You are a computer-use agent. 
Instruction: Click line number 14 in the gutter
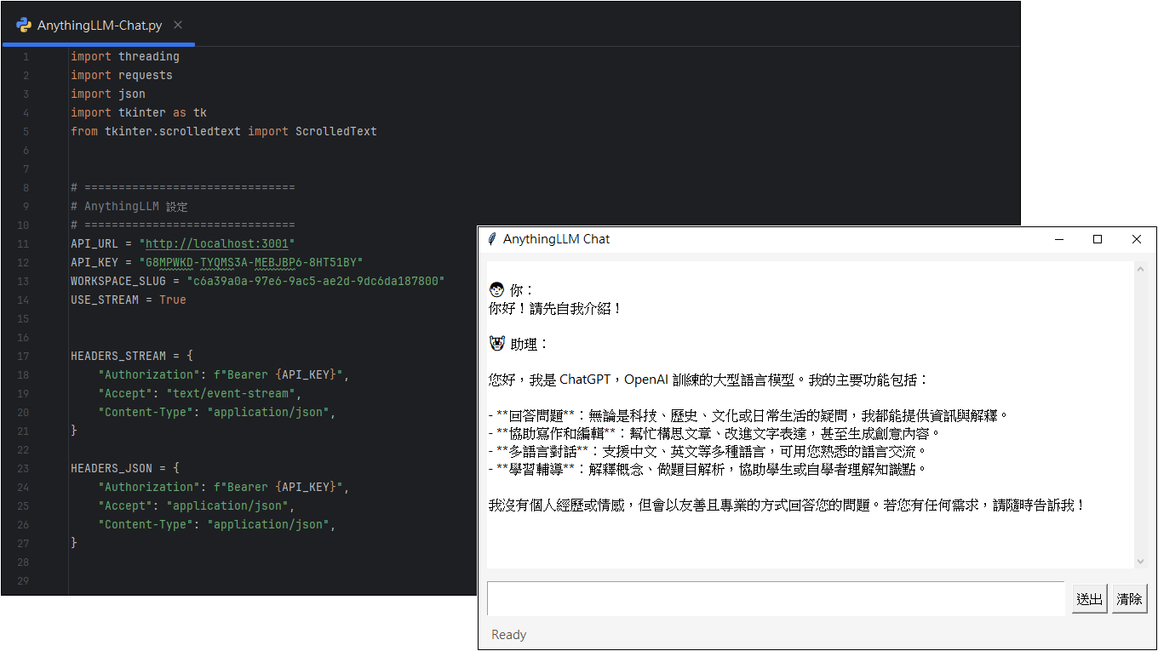point(25,300)
